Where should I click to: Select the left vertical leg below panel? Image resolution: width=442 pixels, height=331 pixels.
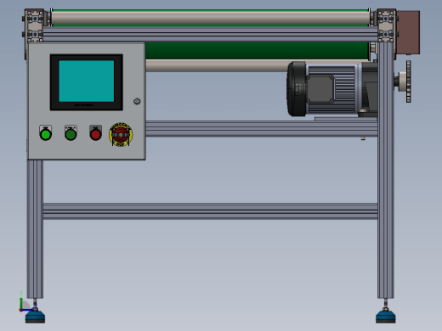tap(35, 229)
